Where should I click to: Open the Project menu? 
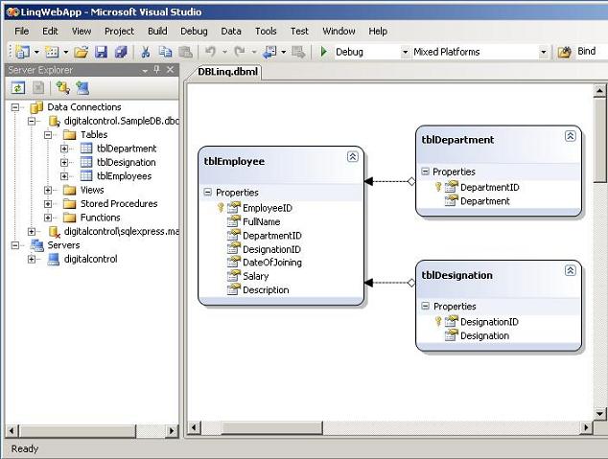click(119, 31)
